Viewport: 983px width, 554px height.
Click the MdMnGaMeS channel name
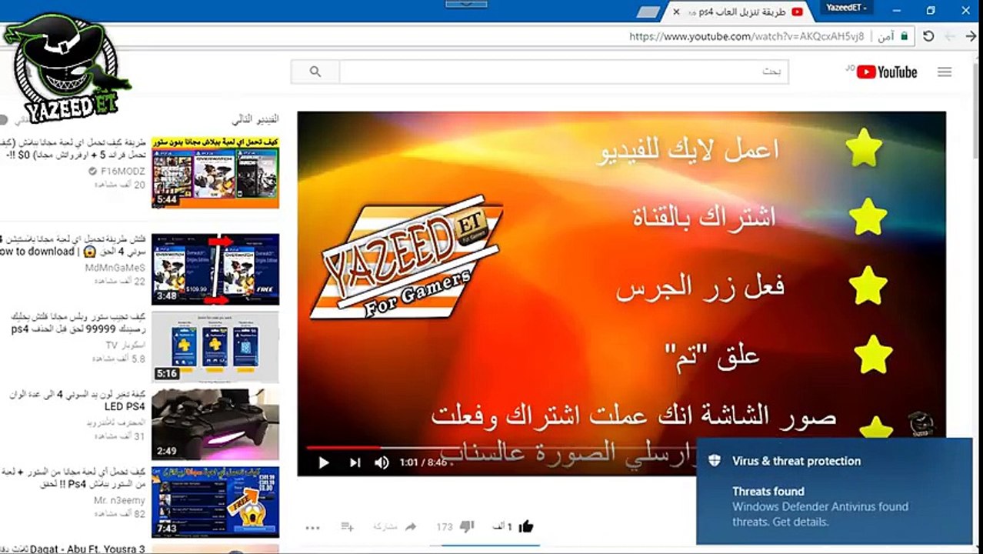tap(115, 268)
